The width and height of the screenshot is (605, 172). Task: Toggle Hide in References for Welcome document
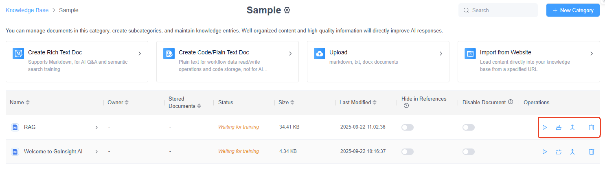(407, 152)
